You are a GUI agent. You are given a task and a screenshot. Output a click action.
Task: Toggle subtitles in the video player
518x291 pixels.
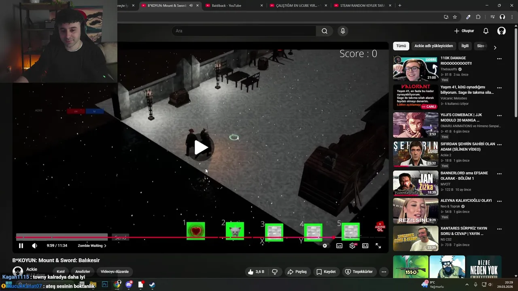click(x=339, y=245)
